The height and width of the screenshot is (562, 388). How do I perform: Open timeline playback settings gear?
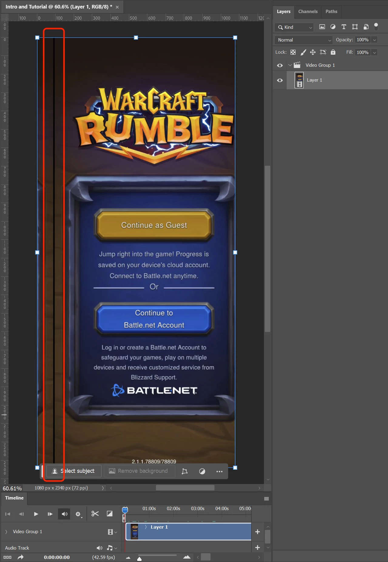(78, 514)
